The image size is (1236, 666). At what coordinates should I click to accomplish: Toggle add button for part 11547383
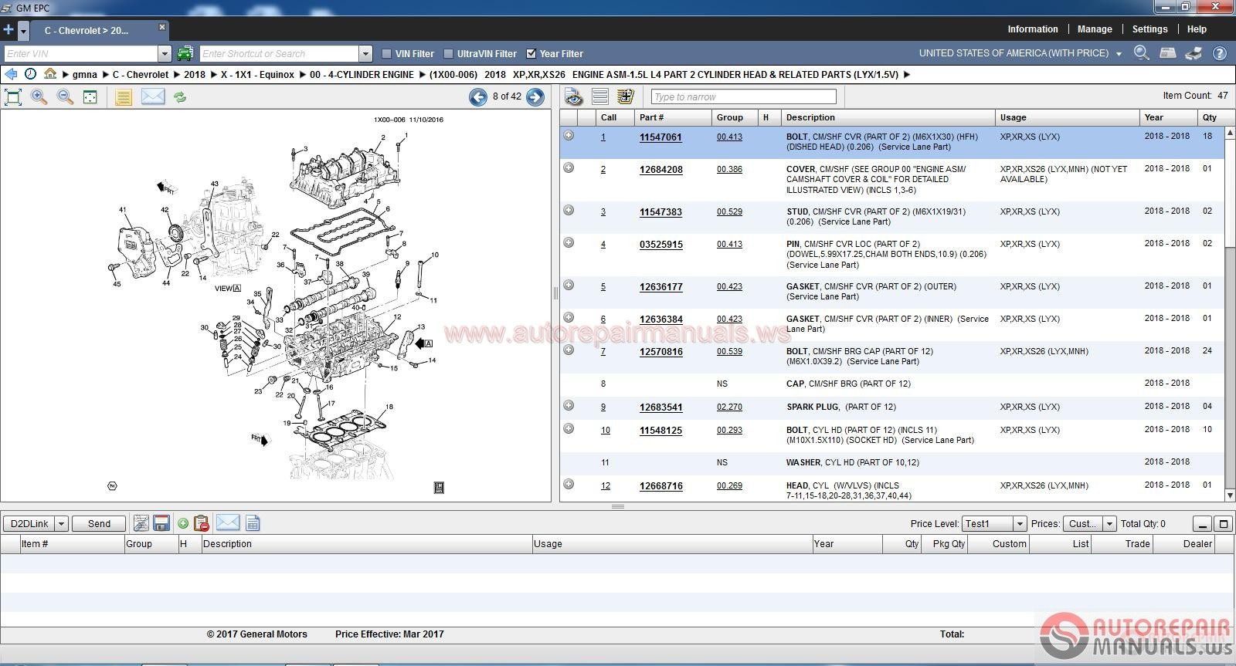[x=569, y=210]
